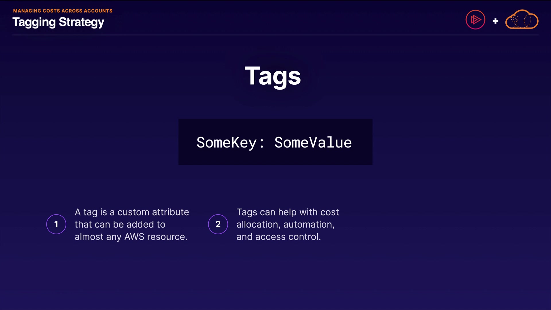Click the word "automation" in point two
The height and width of the screenshot is (310, 551).
(308, 224)
